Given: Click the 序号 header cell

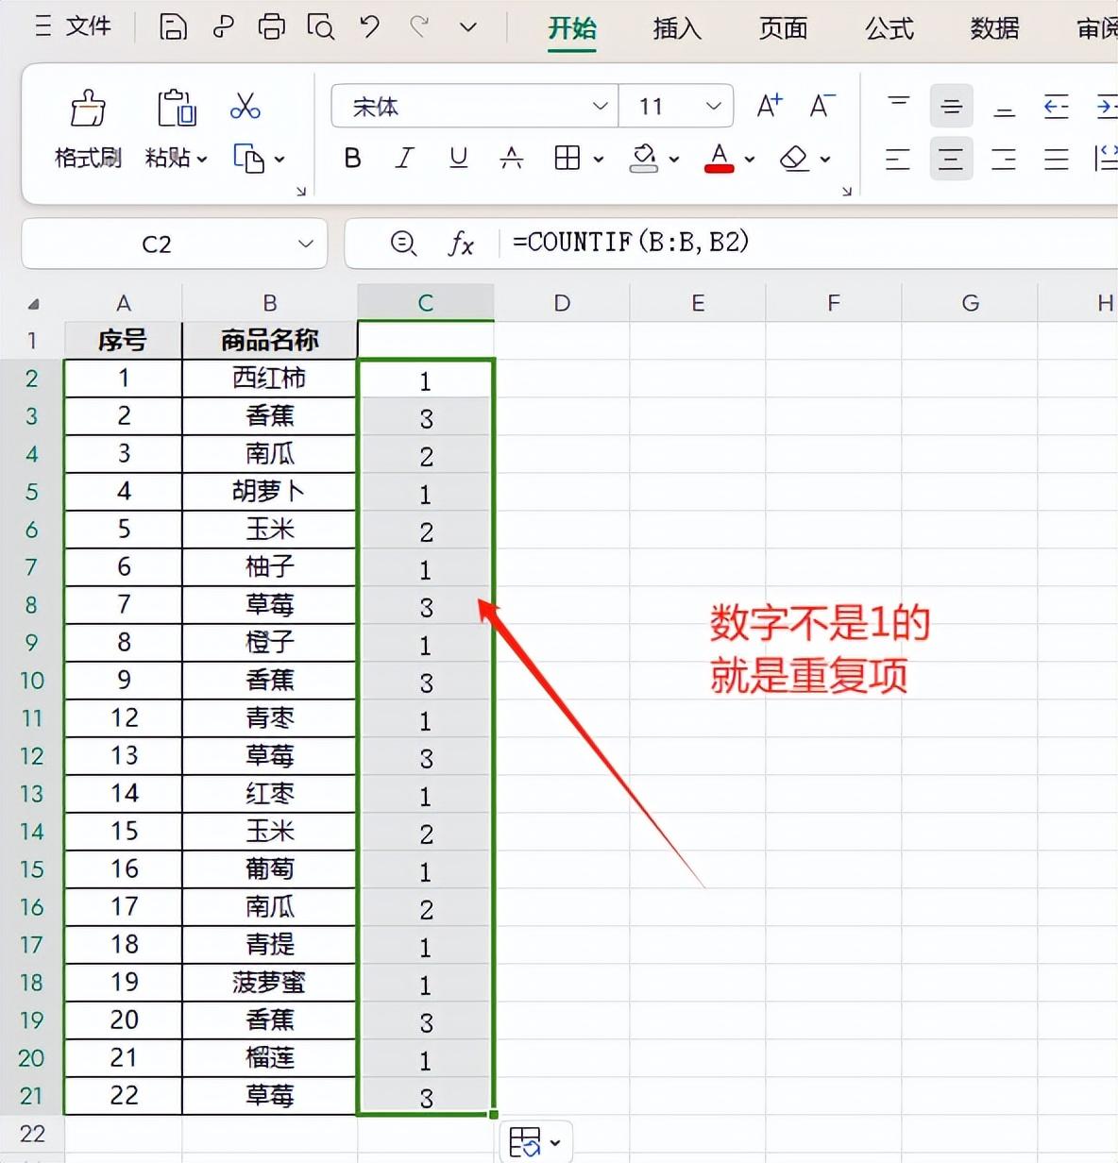Looking at the screenshot, I should [123, 340].
